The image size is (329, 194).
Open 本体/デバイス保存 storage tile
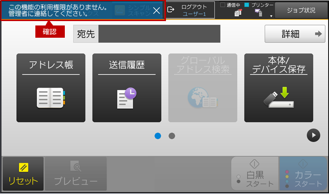click(x=278, y=88)
